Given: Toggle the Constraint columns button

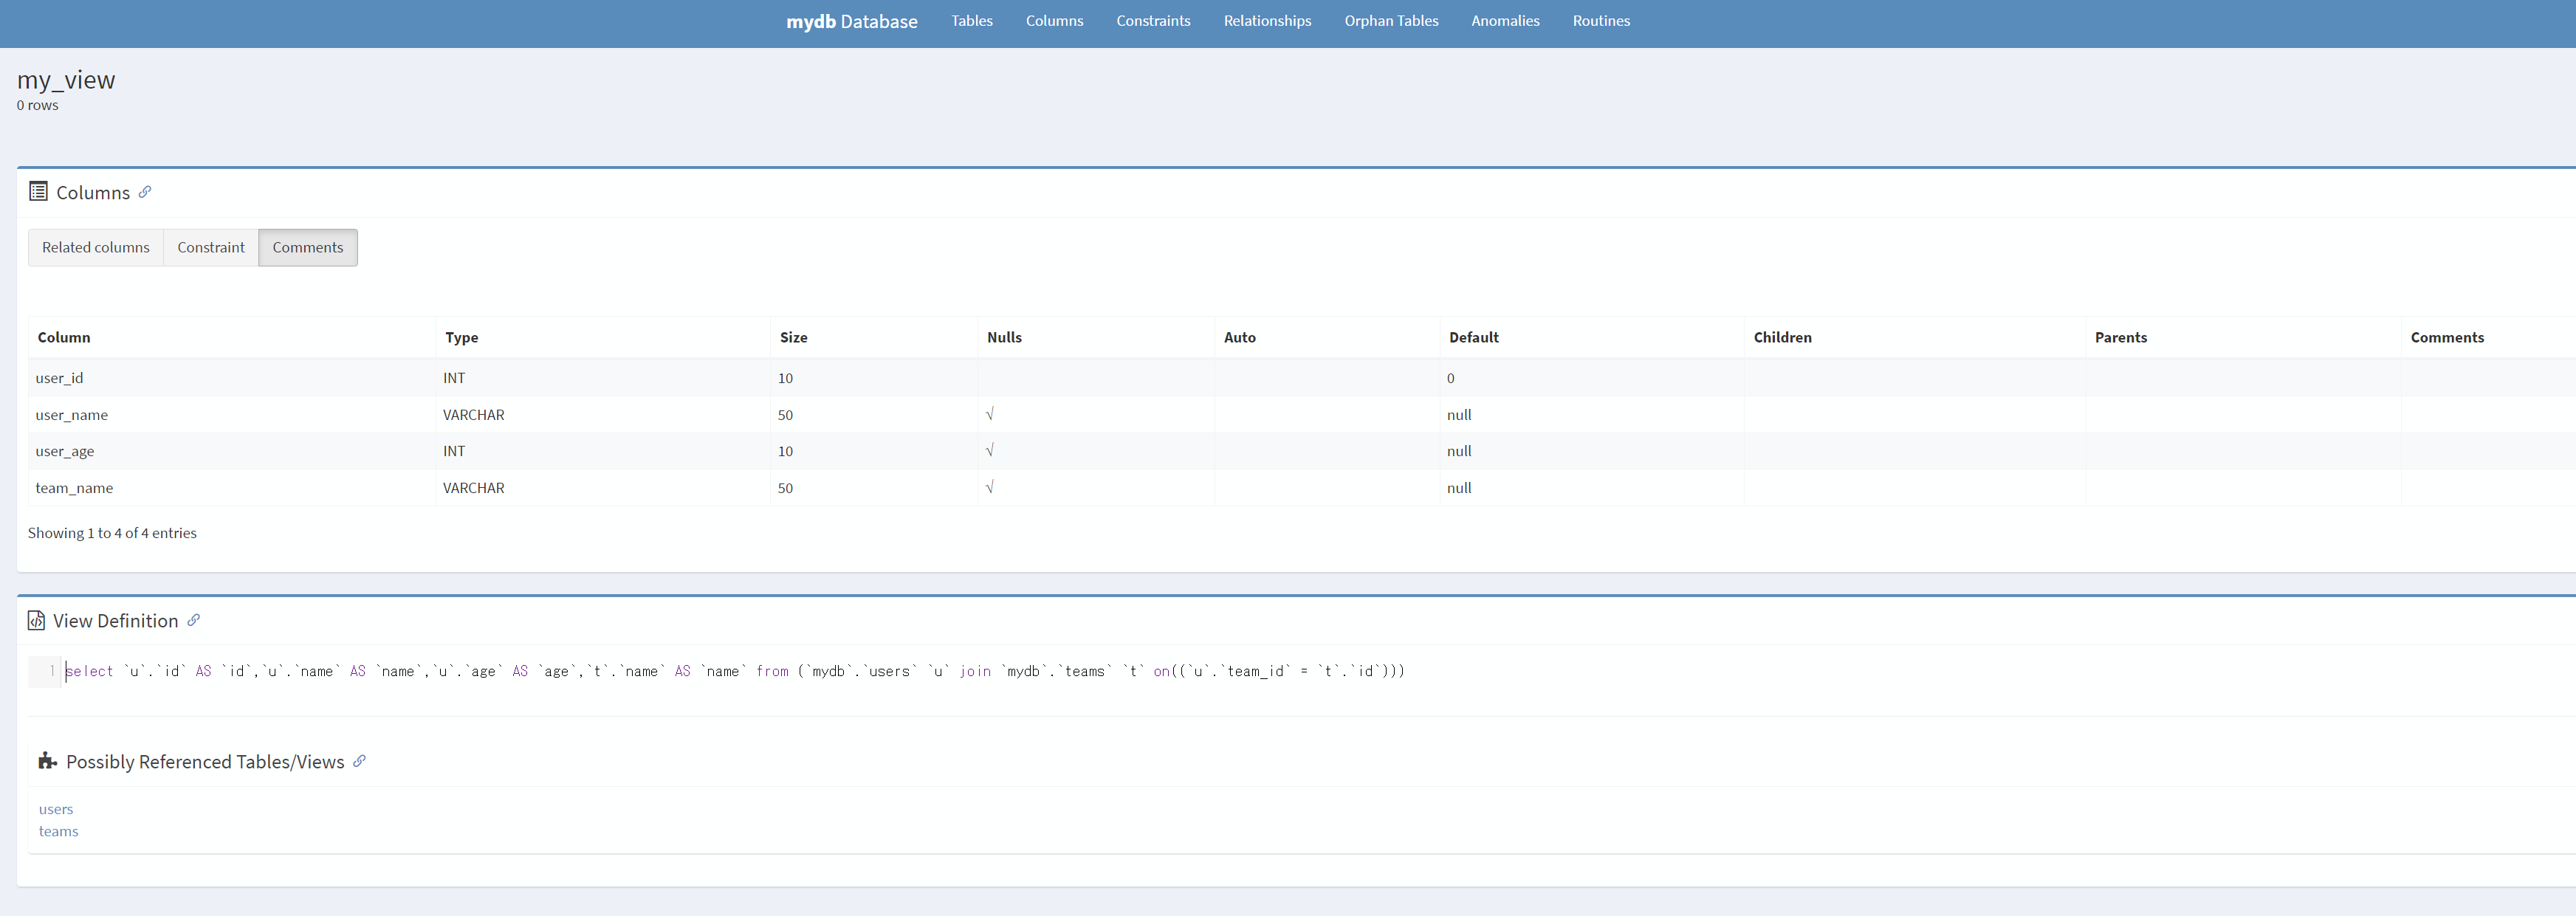Looking at the screenshot, I should tap(211, 247).
